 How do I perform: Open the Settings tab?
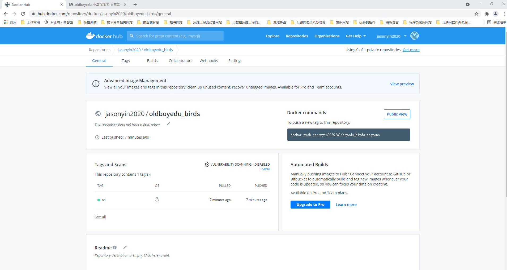[x=235, y=61]
